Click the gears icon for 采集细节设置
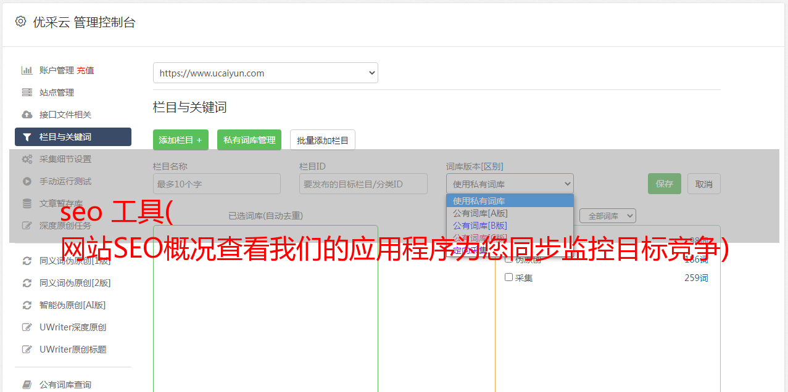This screenshot has height=392, width=788. coord(27,159)
